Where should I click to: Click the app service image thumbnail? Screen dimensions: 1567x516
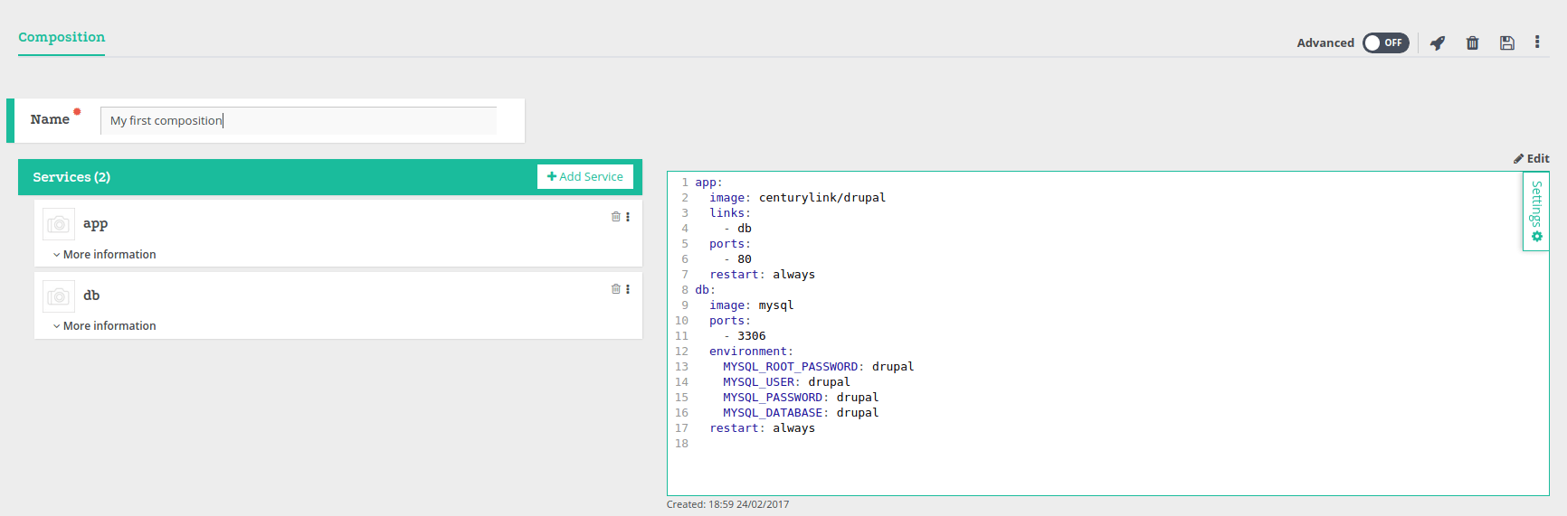[59, 224]
